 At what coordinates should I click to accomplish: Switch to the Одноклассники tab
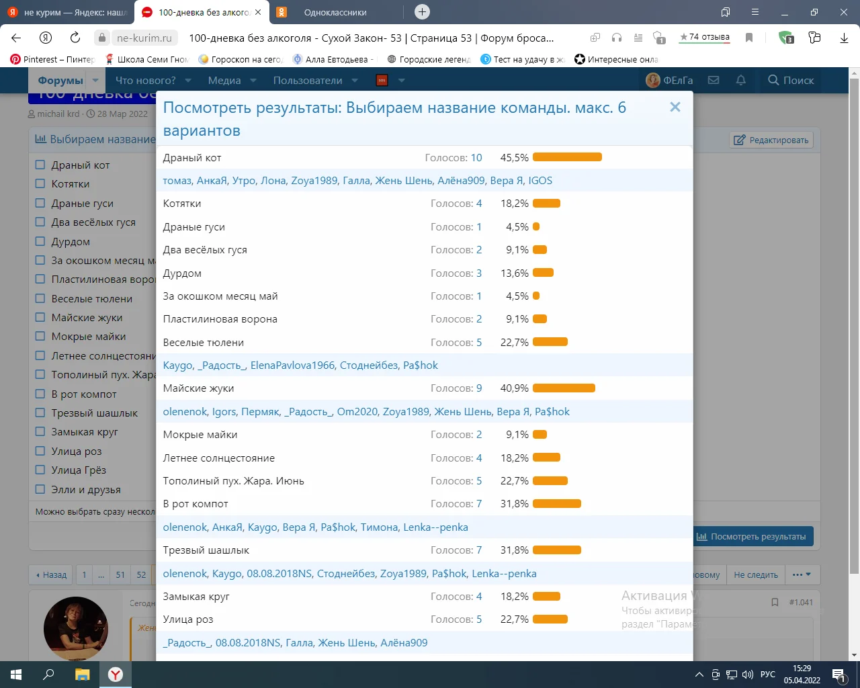335,12
